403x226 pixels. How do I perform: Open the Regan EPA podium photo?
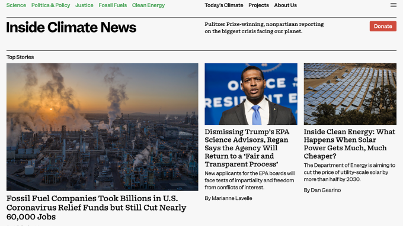point(251,94)
